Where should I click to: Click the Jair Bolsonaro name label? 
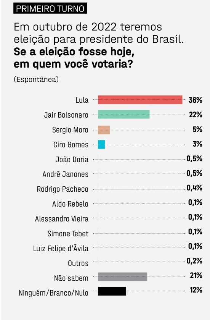tap(66, 115)
